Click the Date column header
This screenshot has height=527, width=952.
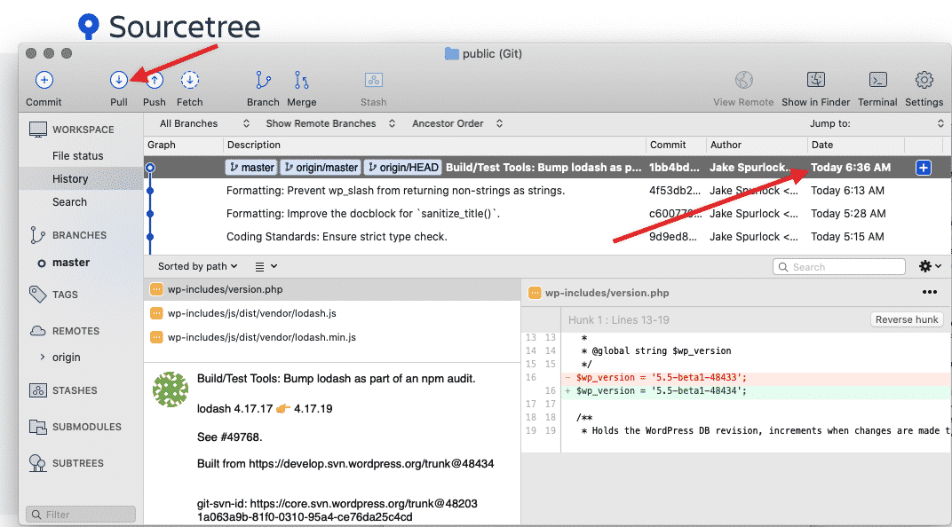point(822,145)
